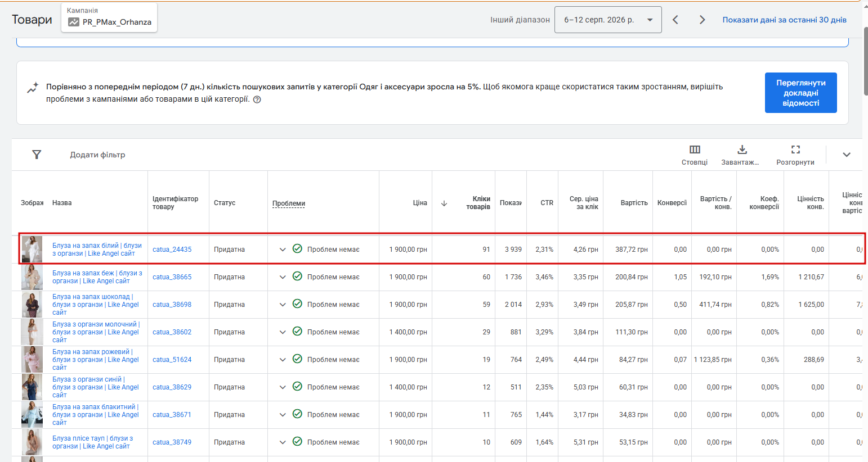Open product ID link catua_51624
This screenshot has height=462, width=868.
(172, 360)
